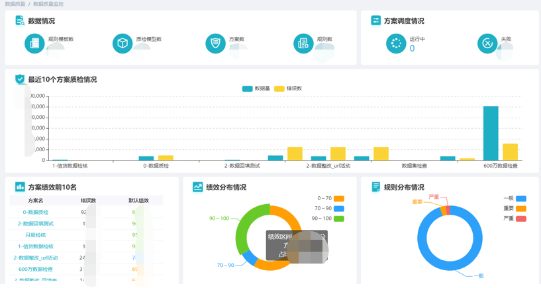Click the yellow 600万数据检查 错误数 bar

click(511, 152)
